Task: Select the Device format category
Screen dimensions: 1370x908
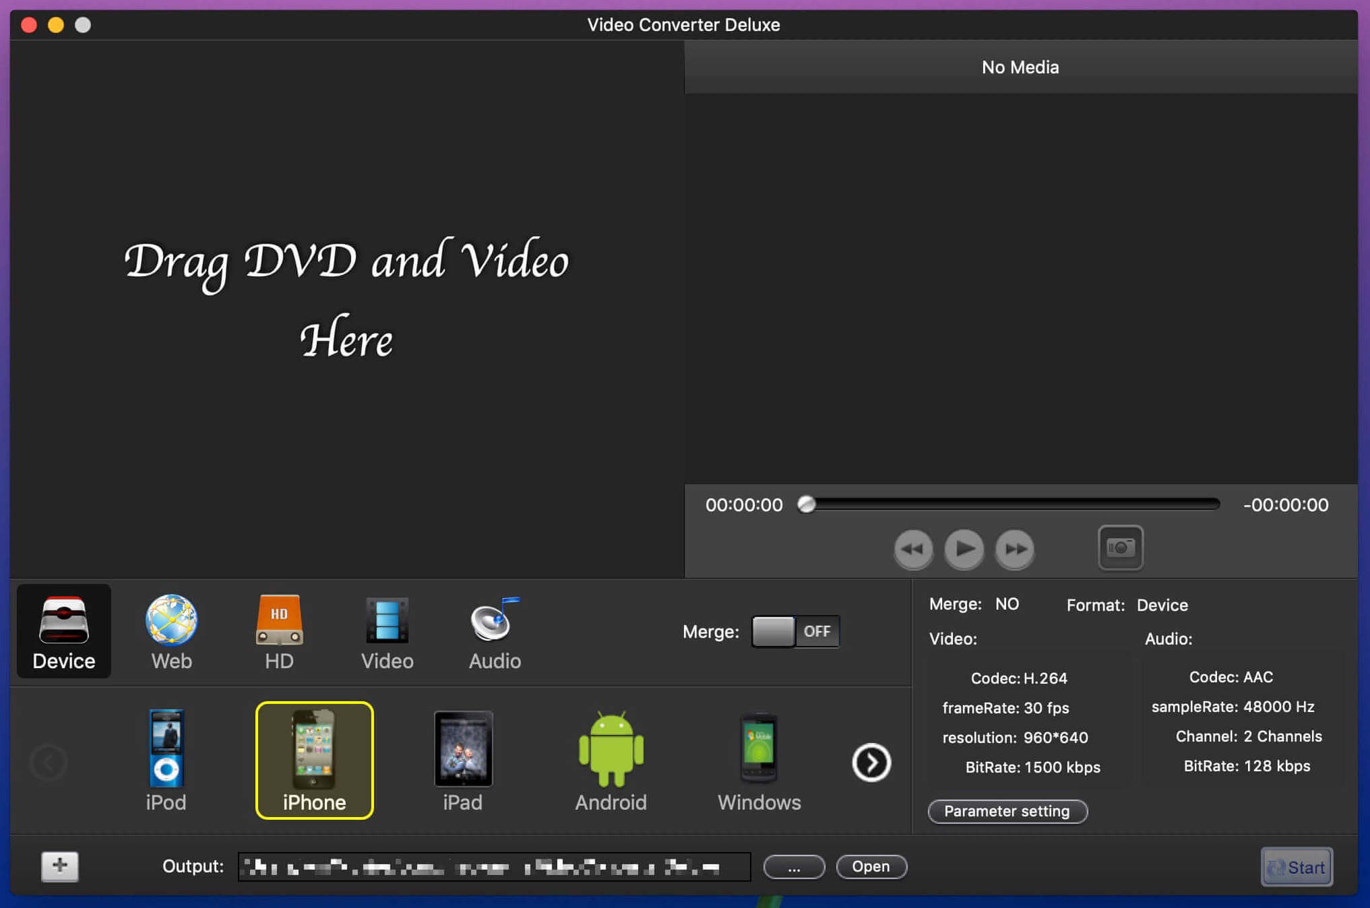Action: pos(64,631)
